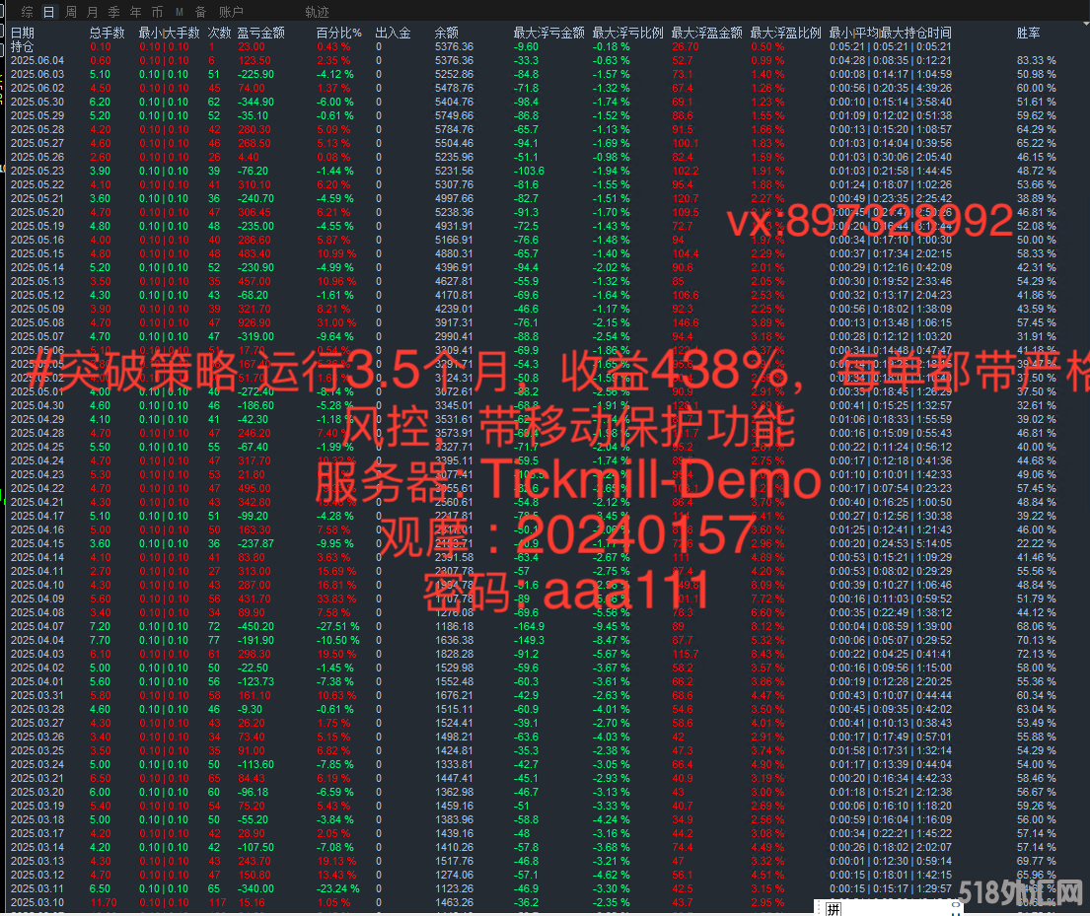Click the 拼 IME mode icon
The width and height of the screenshot is (1090, 916).
click(834, 909)
